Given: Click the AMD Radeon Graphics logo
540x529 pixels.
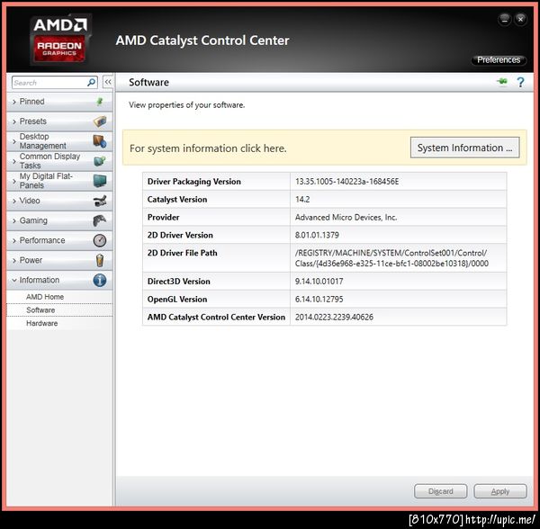Looking at the screenshot, I should (60, 40).
